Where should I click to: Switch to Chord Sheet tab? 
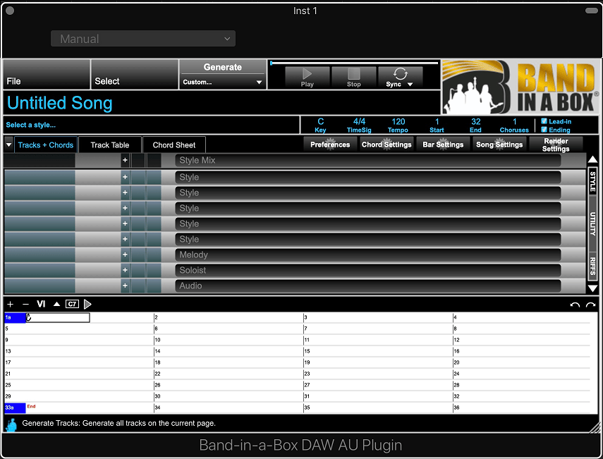point(173,145)
